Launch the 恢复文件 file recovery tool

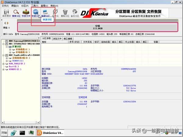[x=26, y=13]
